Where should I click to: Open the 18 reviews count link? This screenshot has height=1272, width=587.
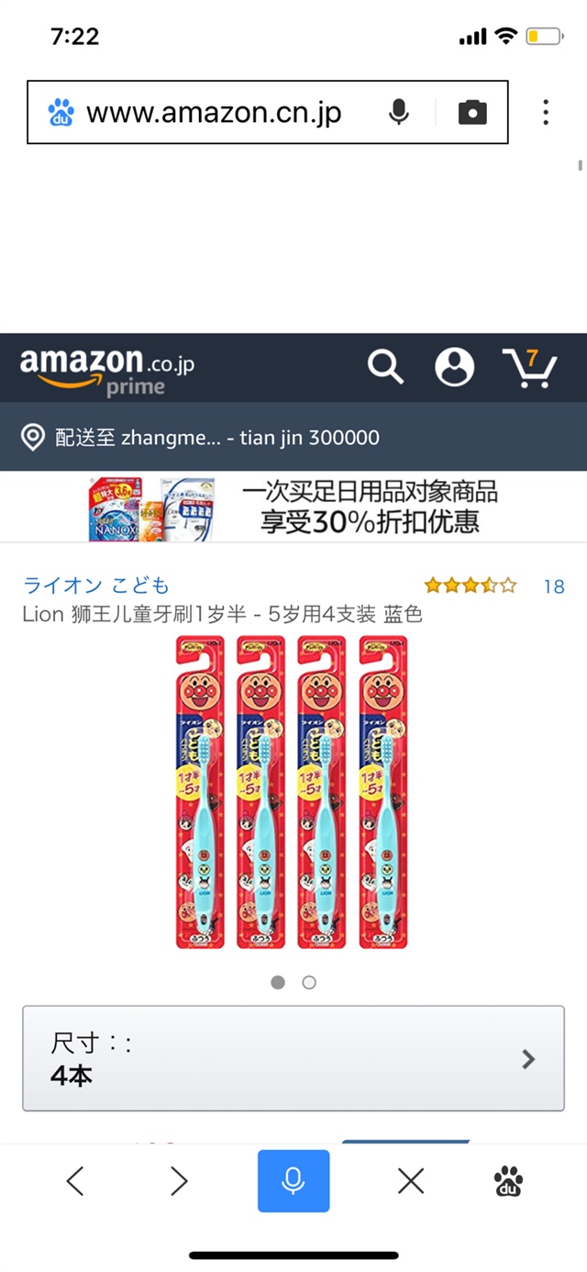(x=554, y=586)
